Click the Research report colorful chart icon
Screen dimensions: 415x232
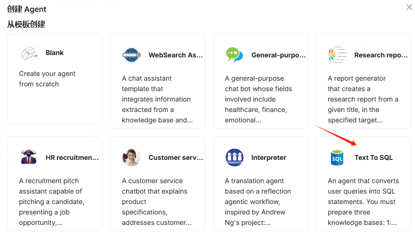pos(337,55)
